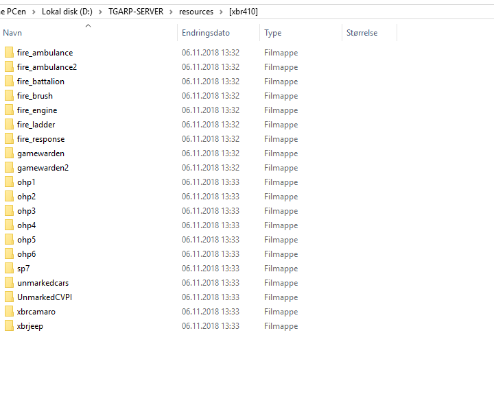Sort by the Endringsdato column header
The image size is (494, 396).
(206, 33)
